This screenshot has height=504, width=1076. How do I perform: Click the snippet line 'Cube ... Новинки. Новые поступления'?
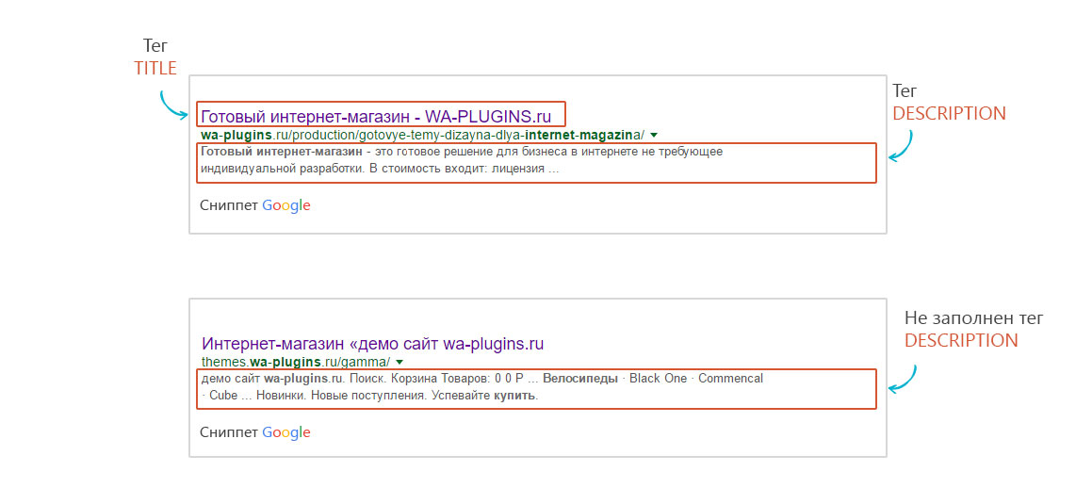(370, 396)
